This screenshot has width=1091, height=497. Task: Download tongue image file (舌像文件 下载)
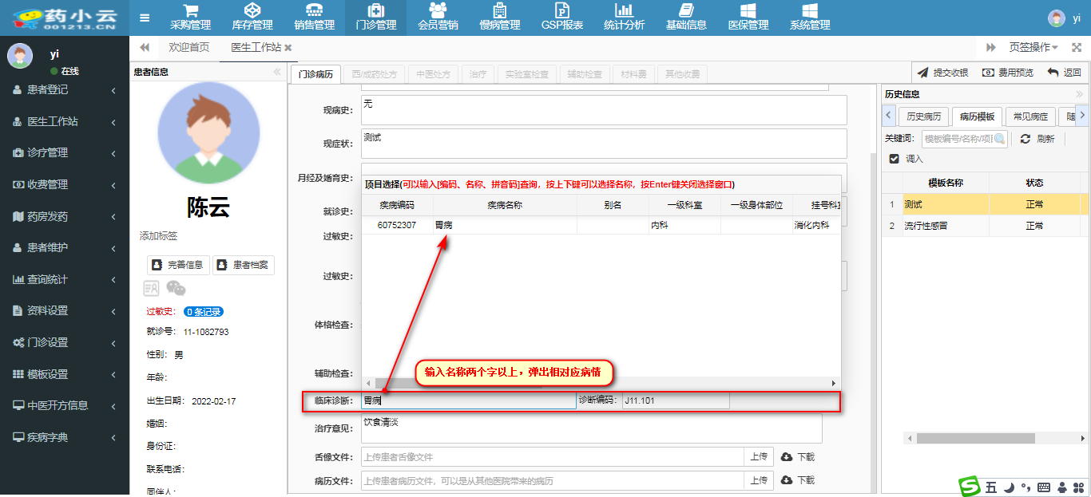tap(798, 457)
